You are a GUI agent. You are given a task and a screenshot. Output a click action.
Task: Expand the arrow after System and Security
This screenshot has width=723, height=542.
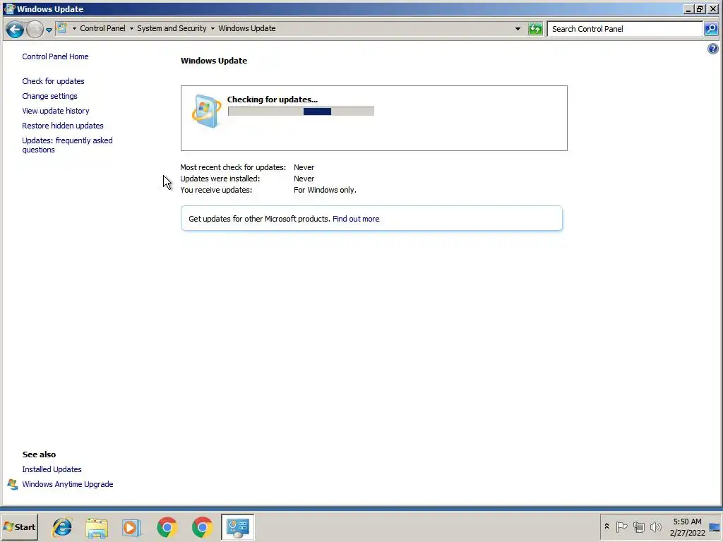pos(213,28)
